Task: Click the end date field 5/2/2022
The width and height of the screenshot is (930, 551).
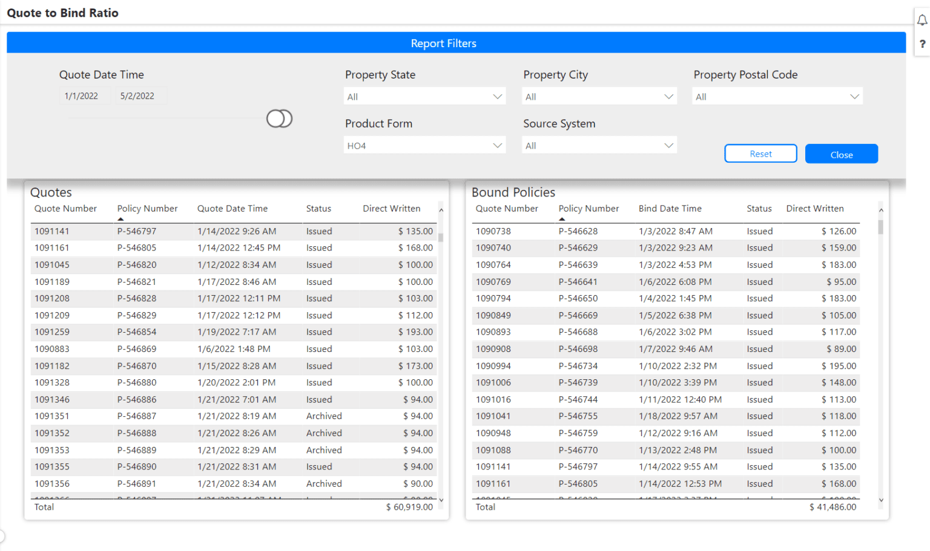Action: point(137,96)
